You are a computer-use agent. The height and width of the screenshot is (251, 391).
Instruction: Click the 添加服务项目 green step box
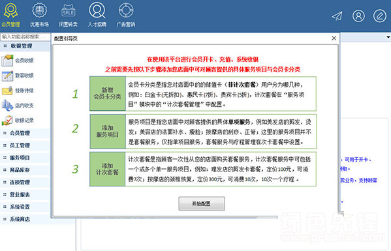108,132
